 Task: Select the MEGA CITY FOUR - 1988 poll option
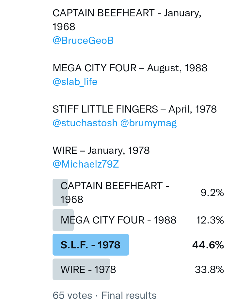(118, 220)
